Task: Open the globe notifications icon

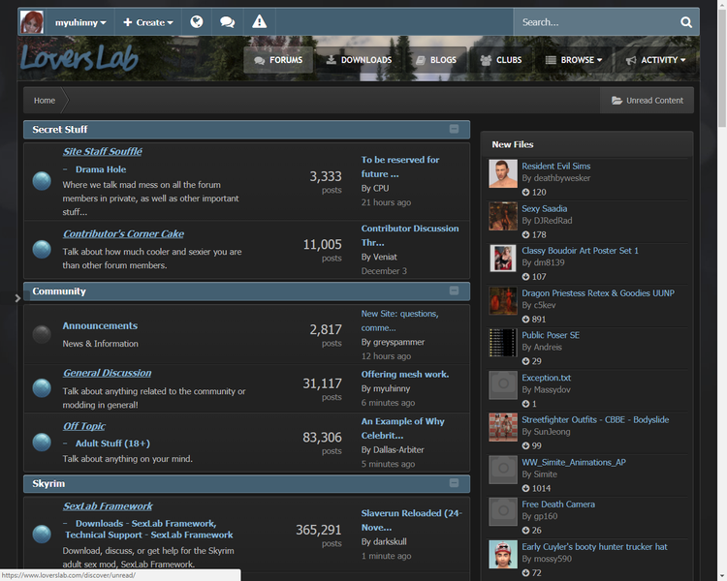Action: click(197, 21)
